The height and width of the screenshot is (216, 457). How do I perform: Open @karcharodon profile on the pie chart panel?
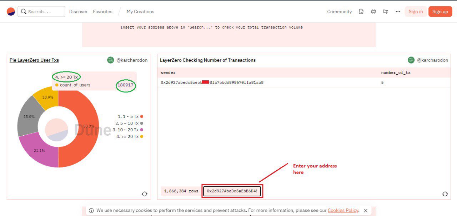pyautogui.click(x=132, y=60)
